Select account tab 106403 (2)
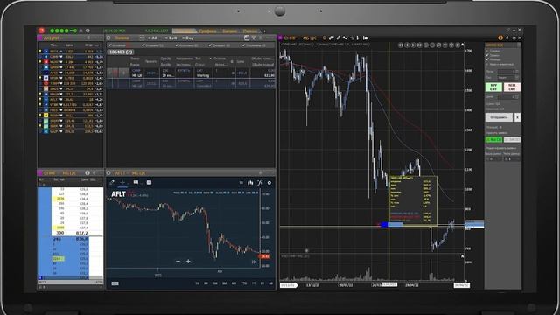 (x=121, y=52)
